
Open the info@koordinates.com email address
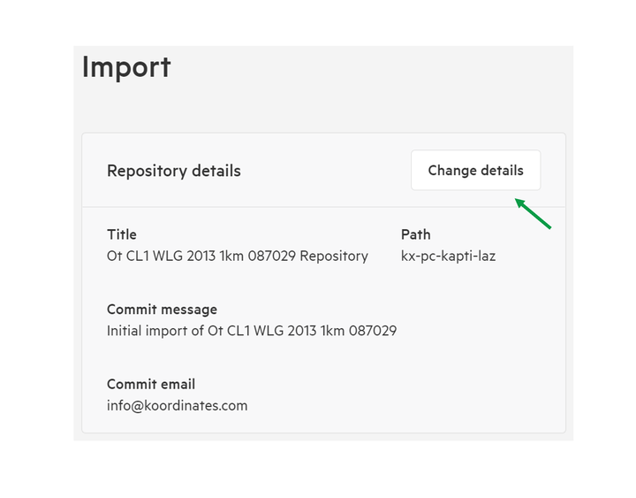click(x=178, y=406)
